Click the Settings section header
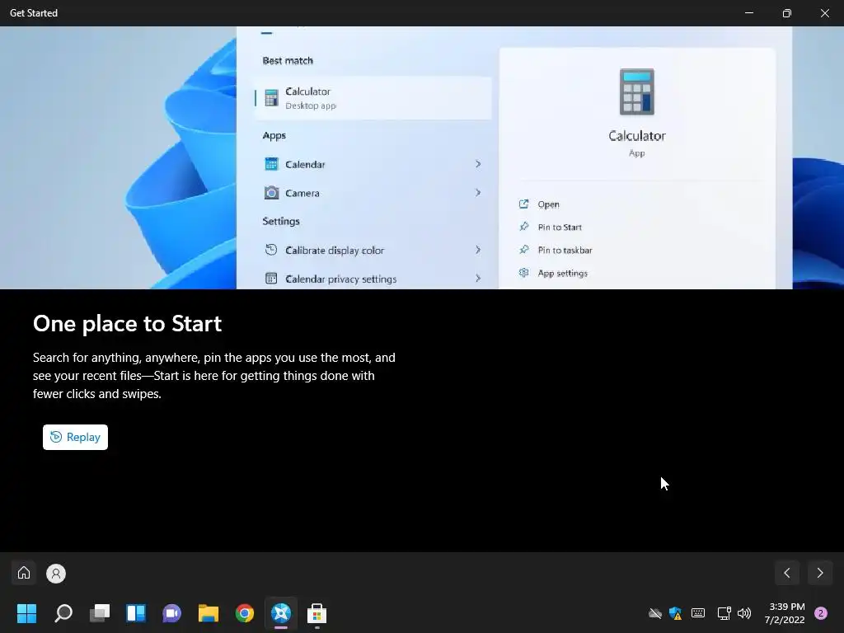Screen dimensions: 844x633 tap(281, 221)
